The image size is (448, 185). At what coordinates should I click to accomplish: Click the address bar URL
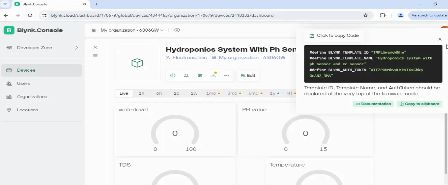162,15
